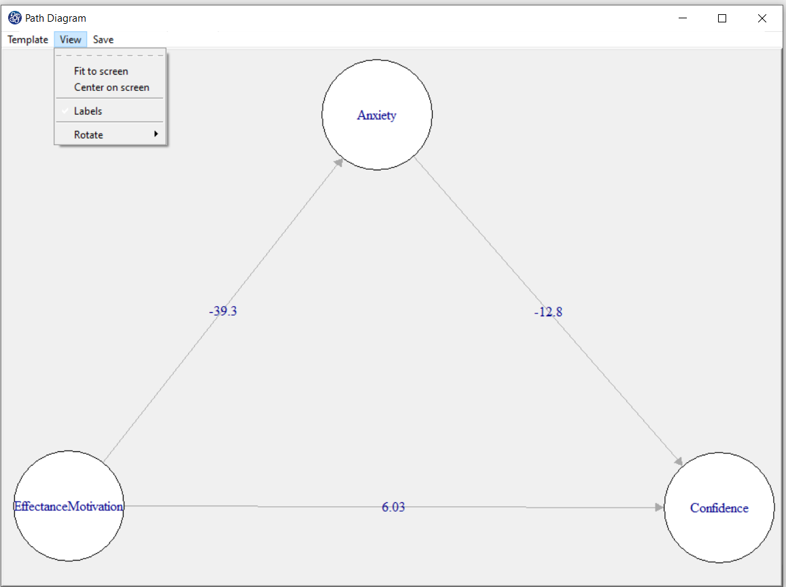This screenshot has width=786, height=587.
Task: Click arrowhead entering Confidence from the left
Action: tap(659, 508)
